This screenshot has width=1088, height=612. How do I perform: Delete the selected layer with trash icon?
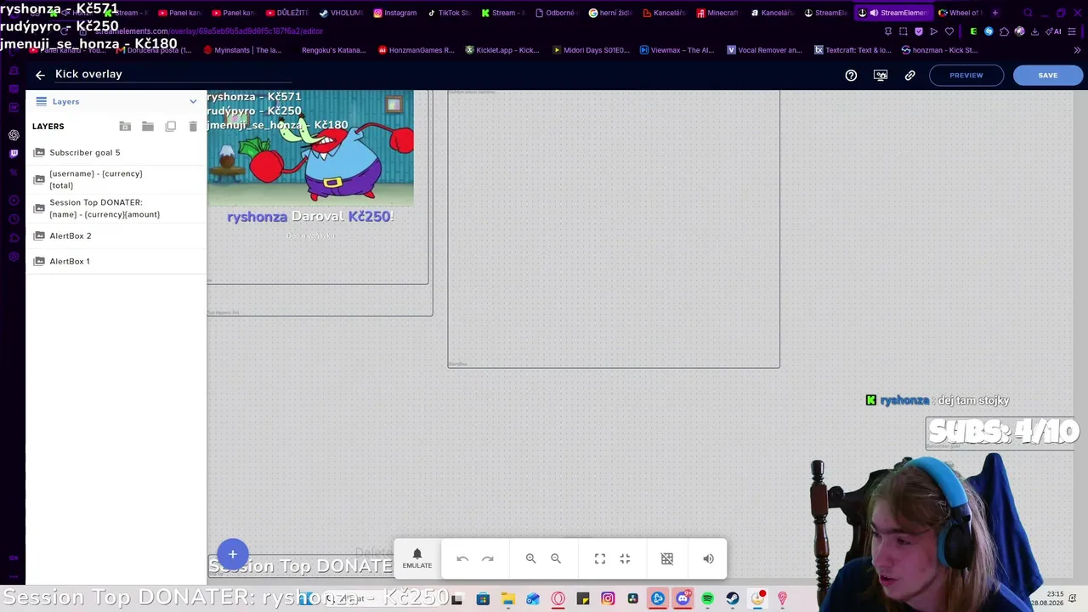(193, 127)
